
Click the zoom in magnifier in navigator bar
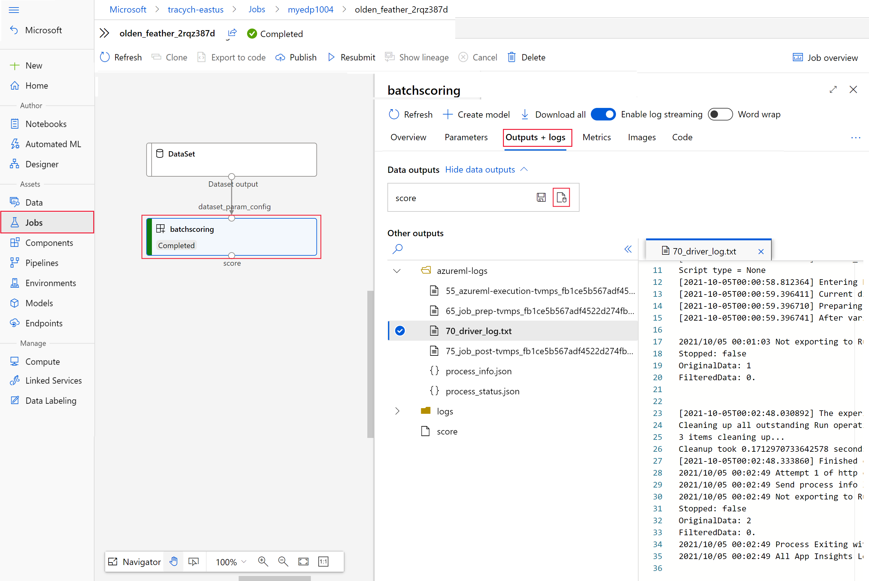point(263,561)
